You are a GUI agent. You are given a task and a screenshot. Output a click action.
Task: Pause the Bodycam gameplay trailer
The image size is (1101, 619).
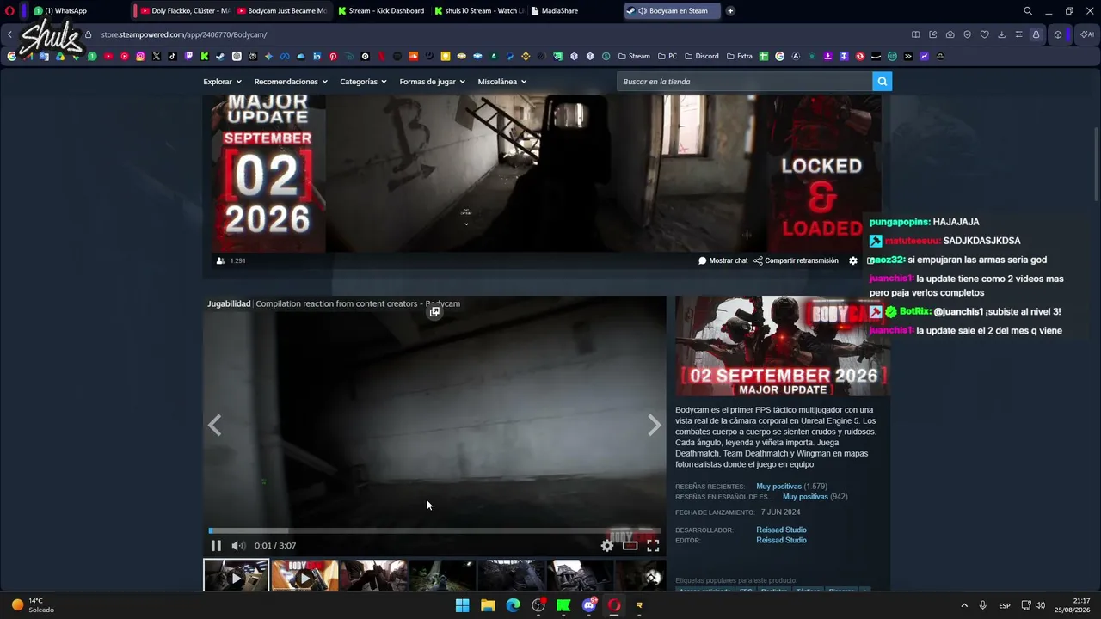pos(216,545)
